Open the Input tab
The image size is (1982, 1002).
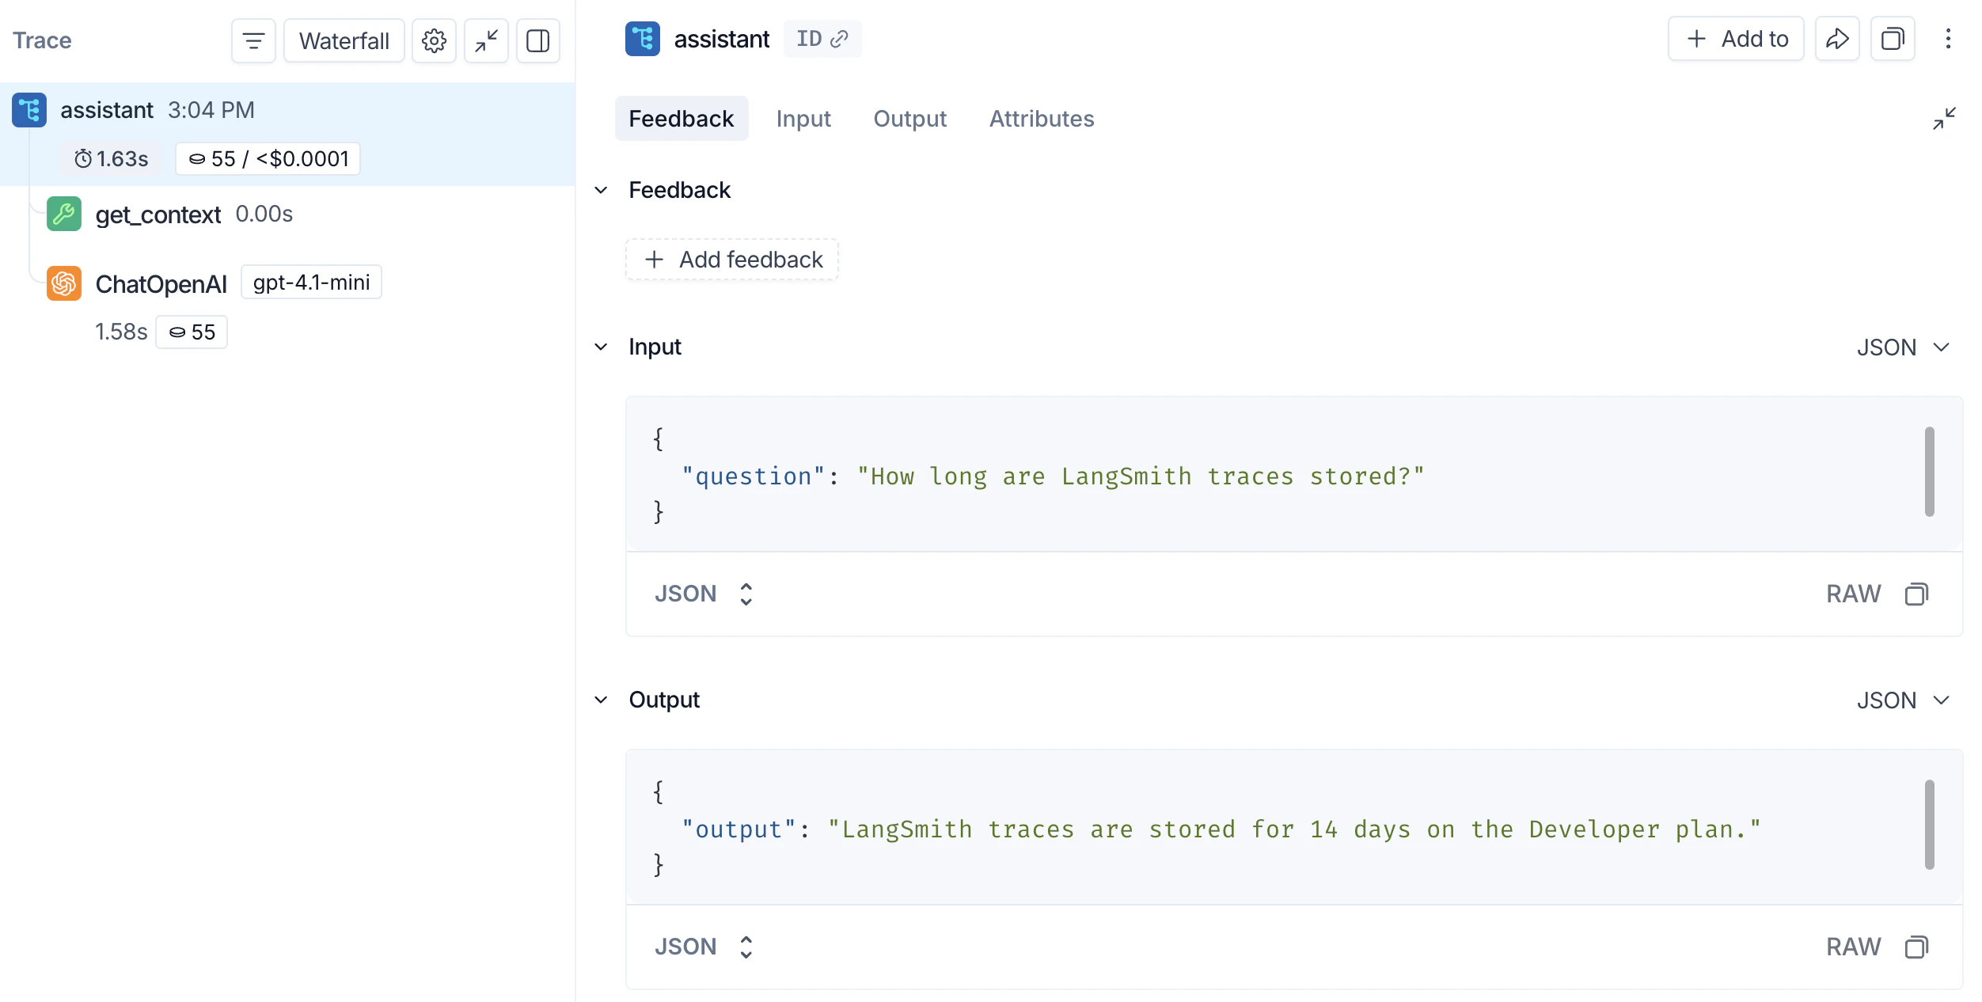coord(803,119)
